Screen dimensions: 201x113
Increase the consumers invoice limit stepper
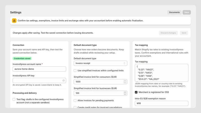point(125,81)
